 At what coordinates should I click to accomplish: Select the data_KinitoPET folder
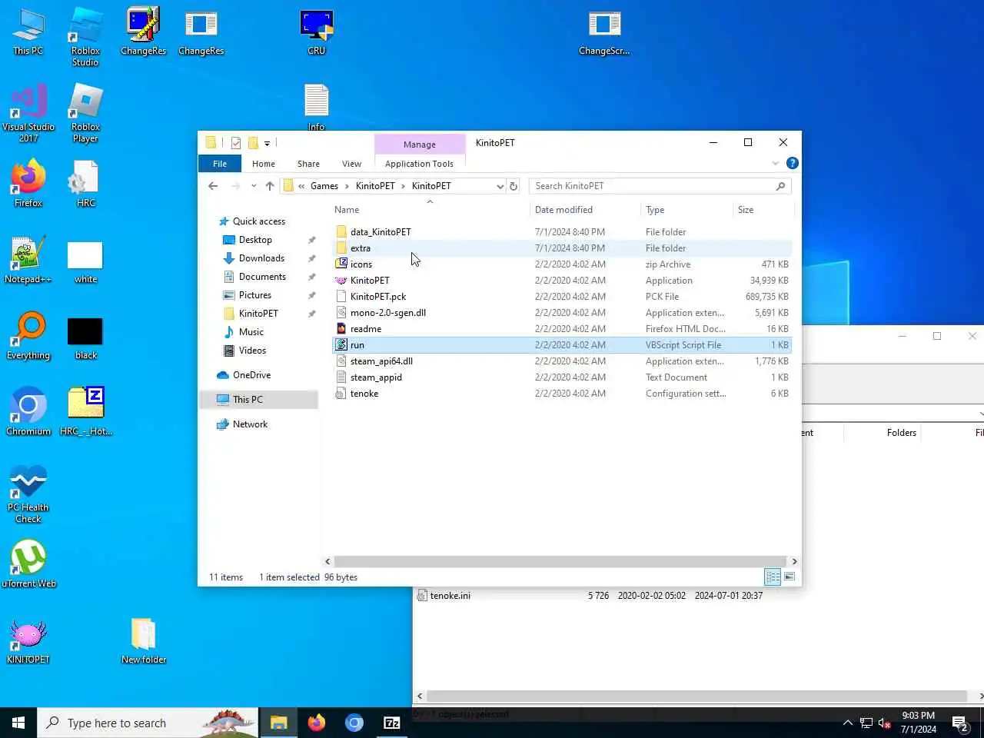coord(561,232)
